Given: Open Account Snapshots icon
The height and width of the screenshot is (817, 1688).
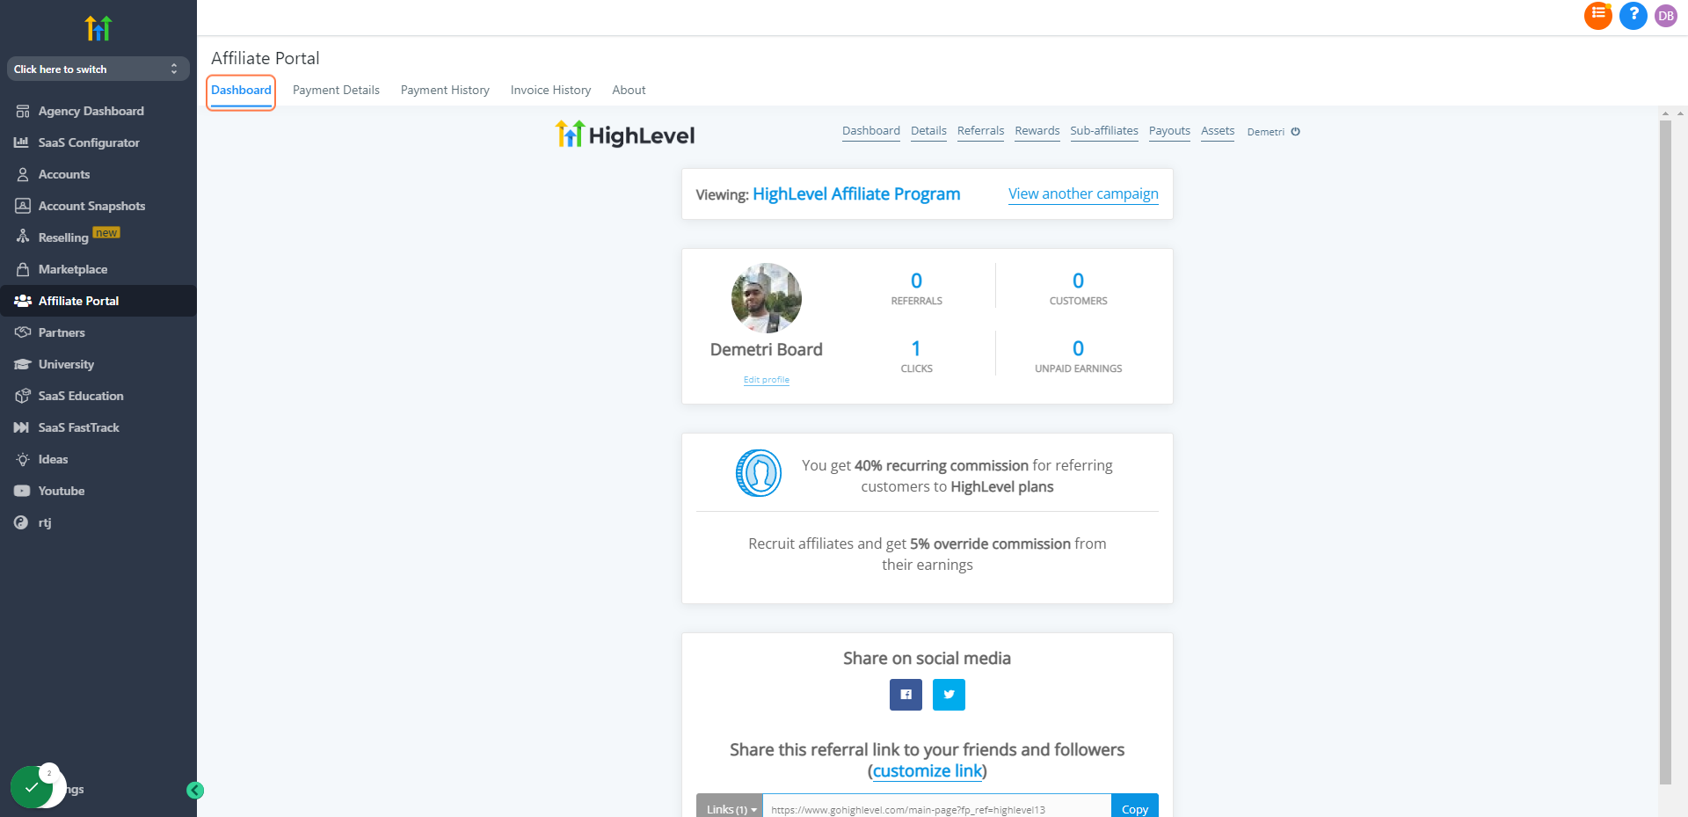Looking at the screenshot, I should (23, 206).
